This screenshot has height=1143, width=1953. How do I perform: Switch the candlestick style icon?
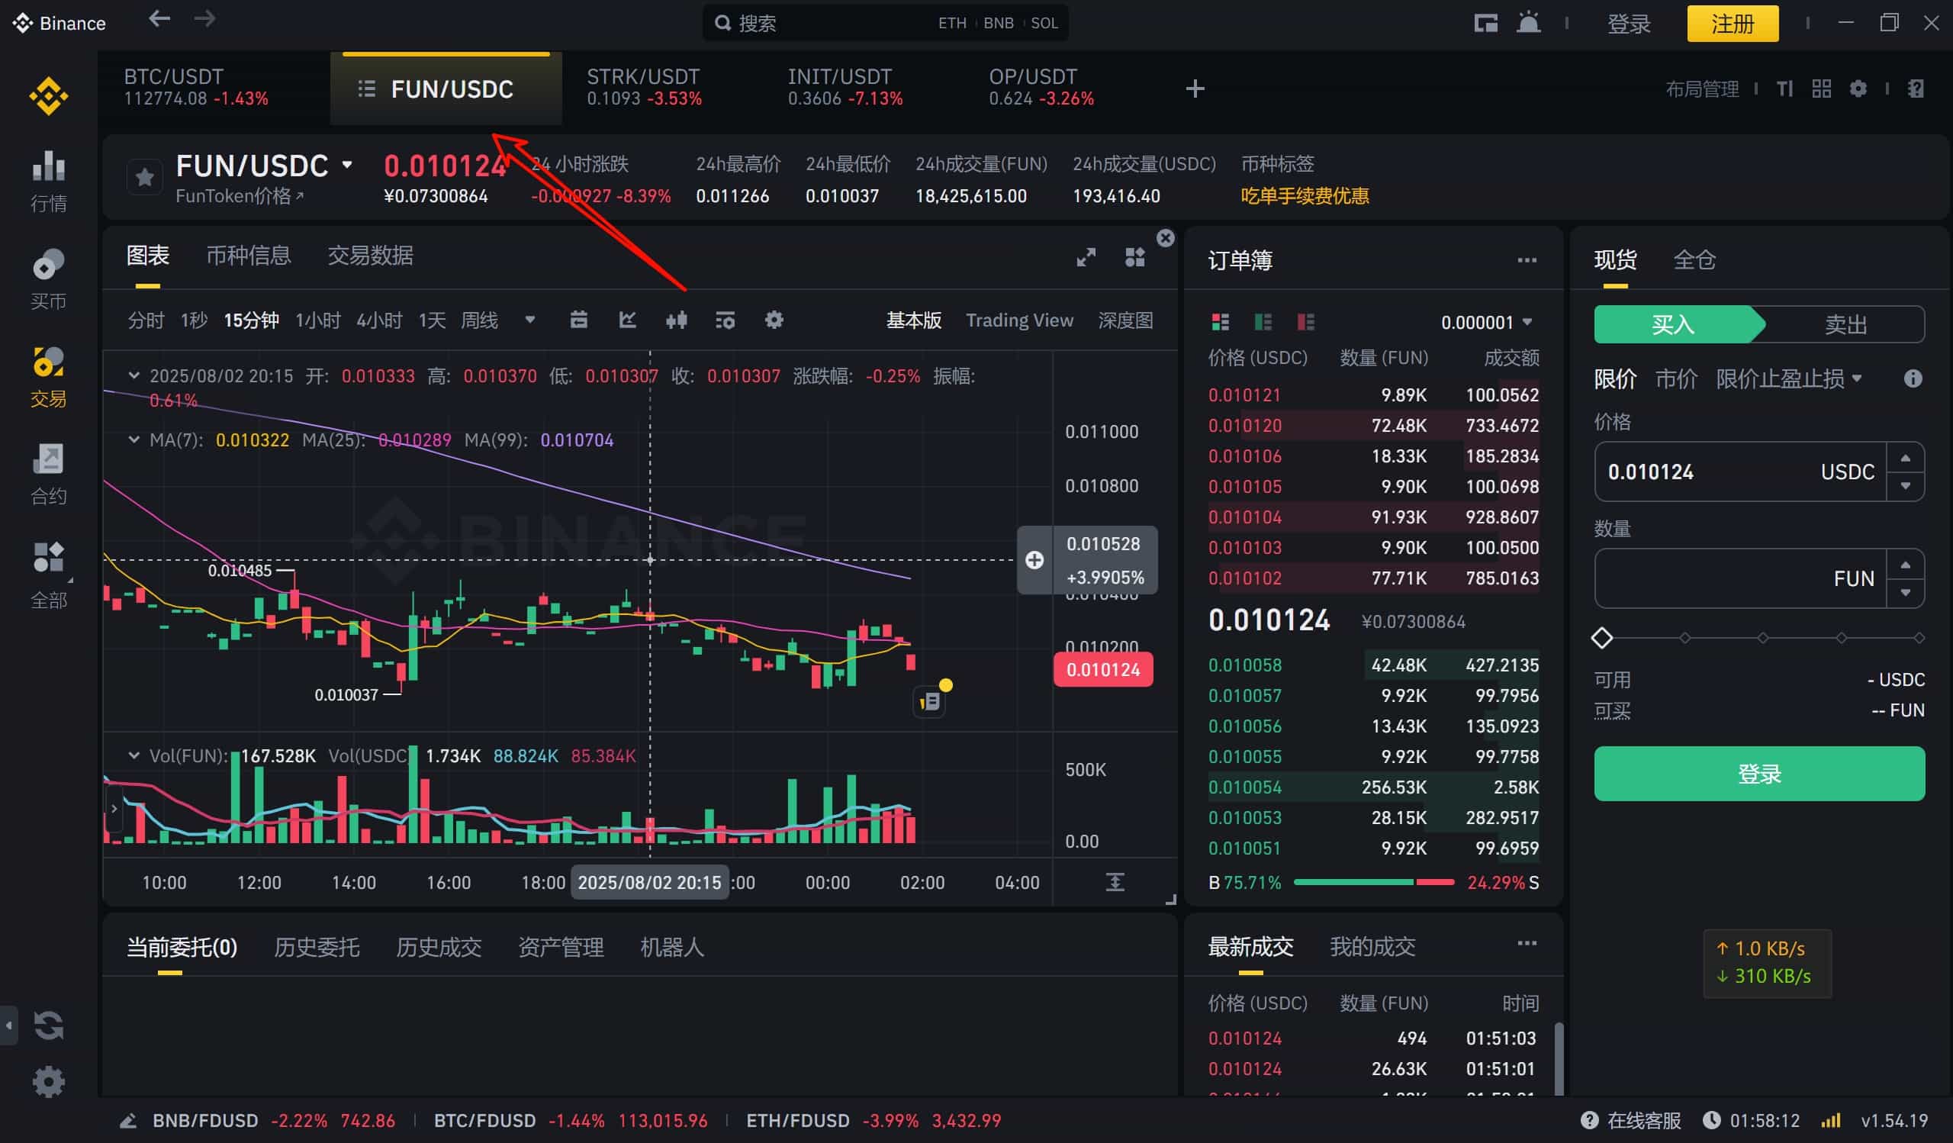[677, 320]
